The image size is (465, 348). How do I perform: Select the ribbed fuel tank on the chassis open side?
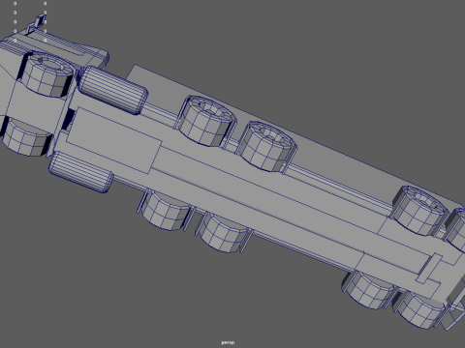[80, 172]
